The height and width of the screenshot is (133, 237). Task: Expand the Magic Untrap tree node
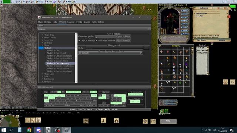point(43,38)
